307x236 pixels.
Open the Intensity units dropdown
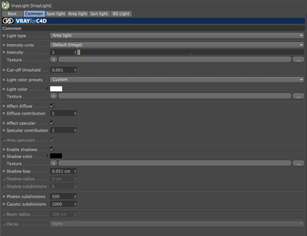[x=177, y=45]
